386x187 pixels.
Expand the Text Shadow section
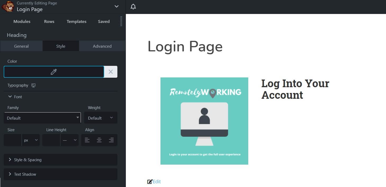[60, 174]
